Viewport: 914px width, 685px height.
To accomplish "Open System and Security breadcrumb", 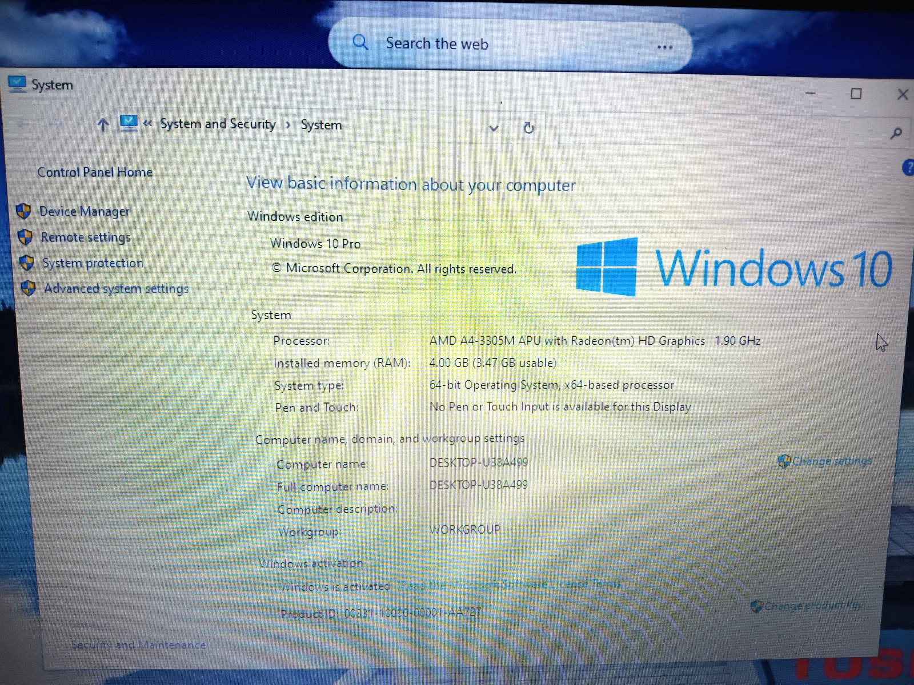I will (218, 124).
